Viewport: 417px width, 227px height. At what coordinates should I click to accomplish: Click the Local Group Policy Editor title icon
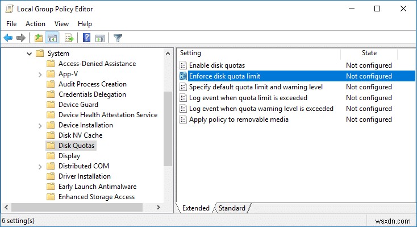(x=9, y=9)
